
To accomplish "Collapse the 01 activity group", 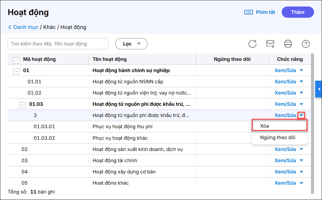I will point(16,71).
